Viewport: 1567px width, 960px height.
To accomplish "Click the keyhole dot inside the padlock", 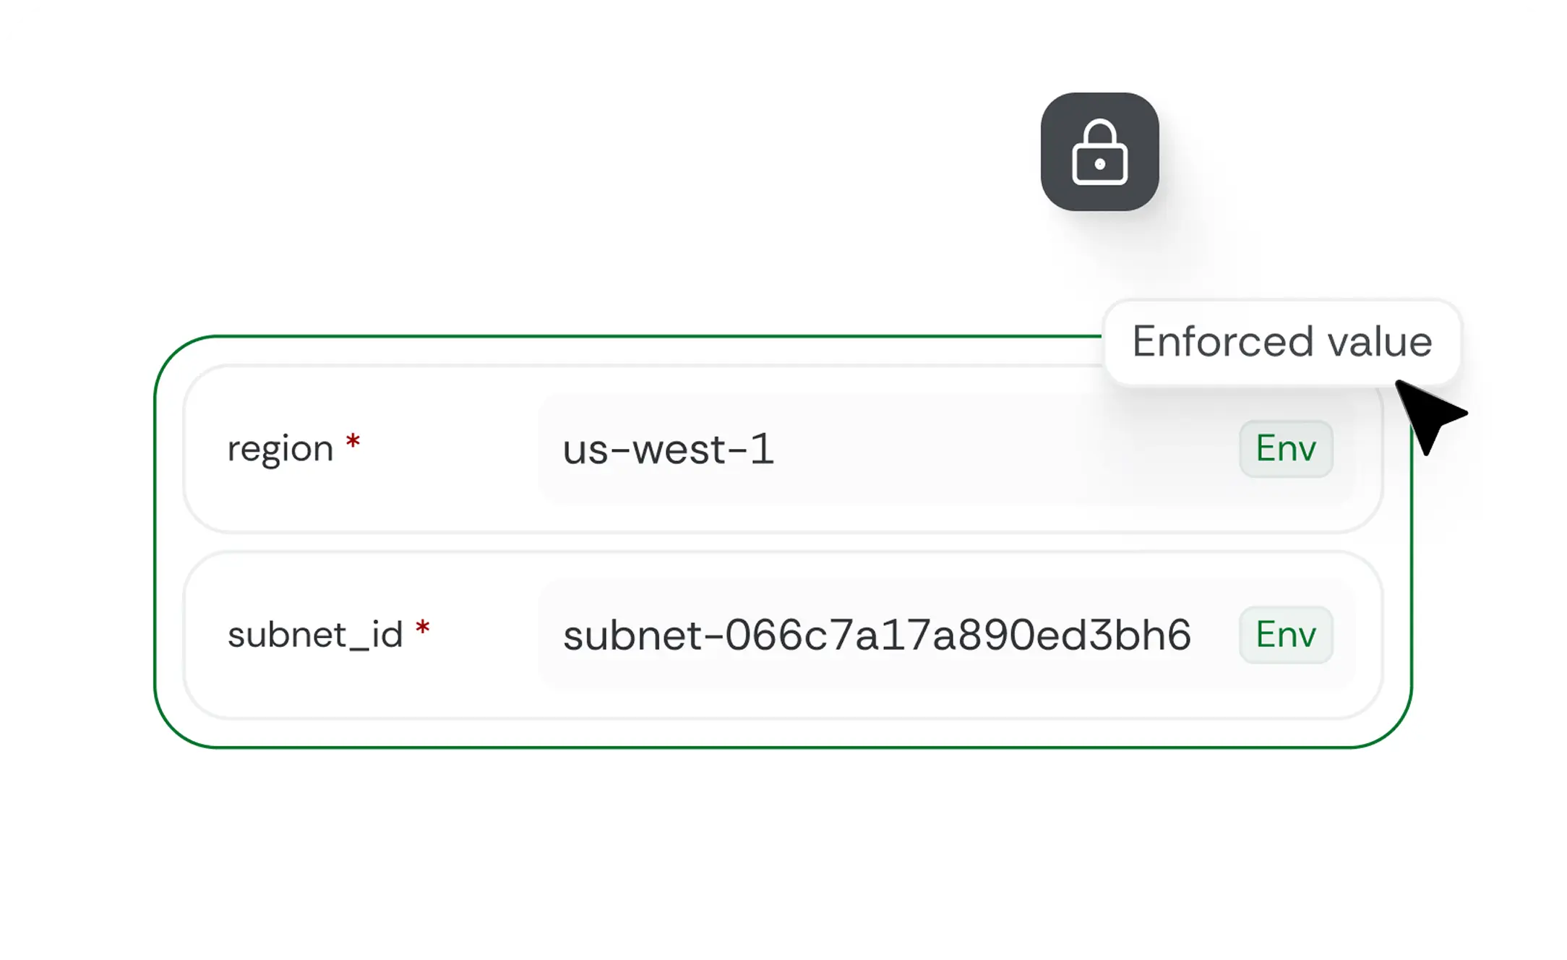I will [1099, 164].
